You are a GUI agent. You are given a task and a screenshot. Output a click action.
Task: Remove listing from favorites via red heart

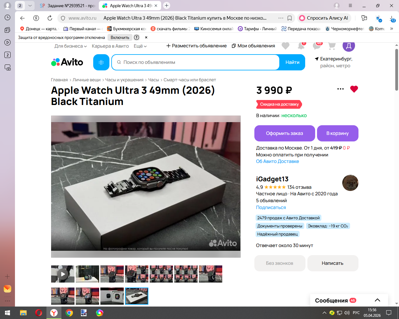[354, 89]
